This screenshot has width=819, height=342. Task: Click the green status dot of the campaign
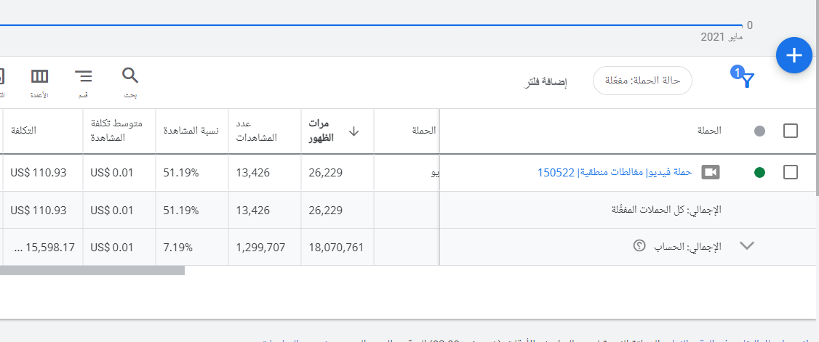pyautogui.click(x=759, y=172)
